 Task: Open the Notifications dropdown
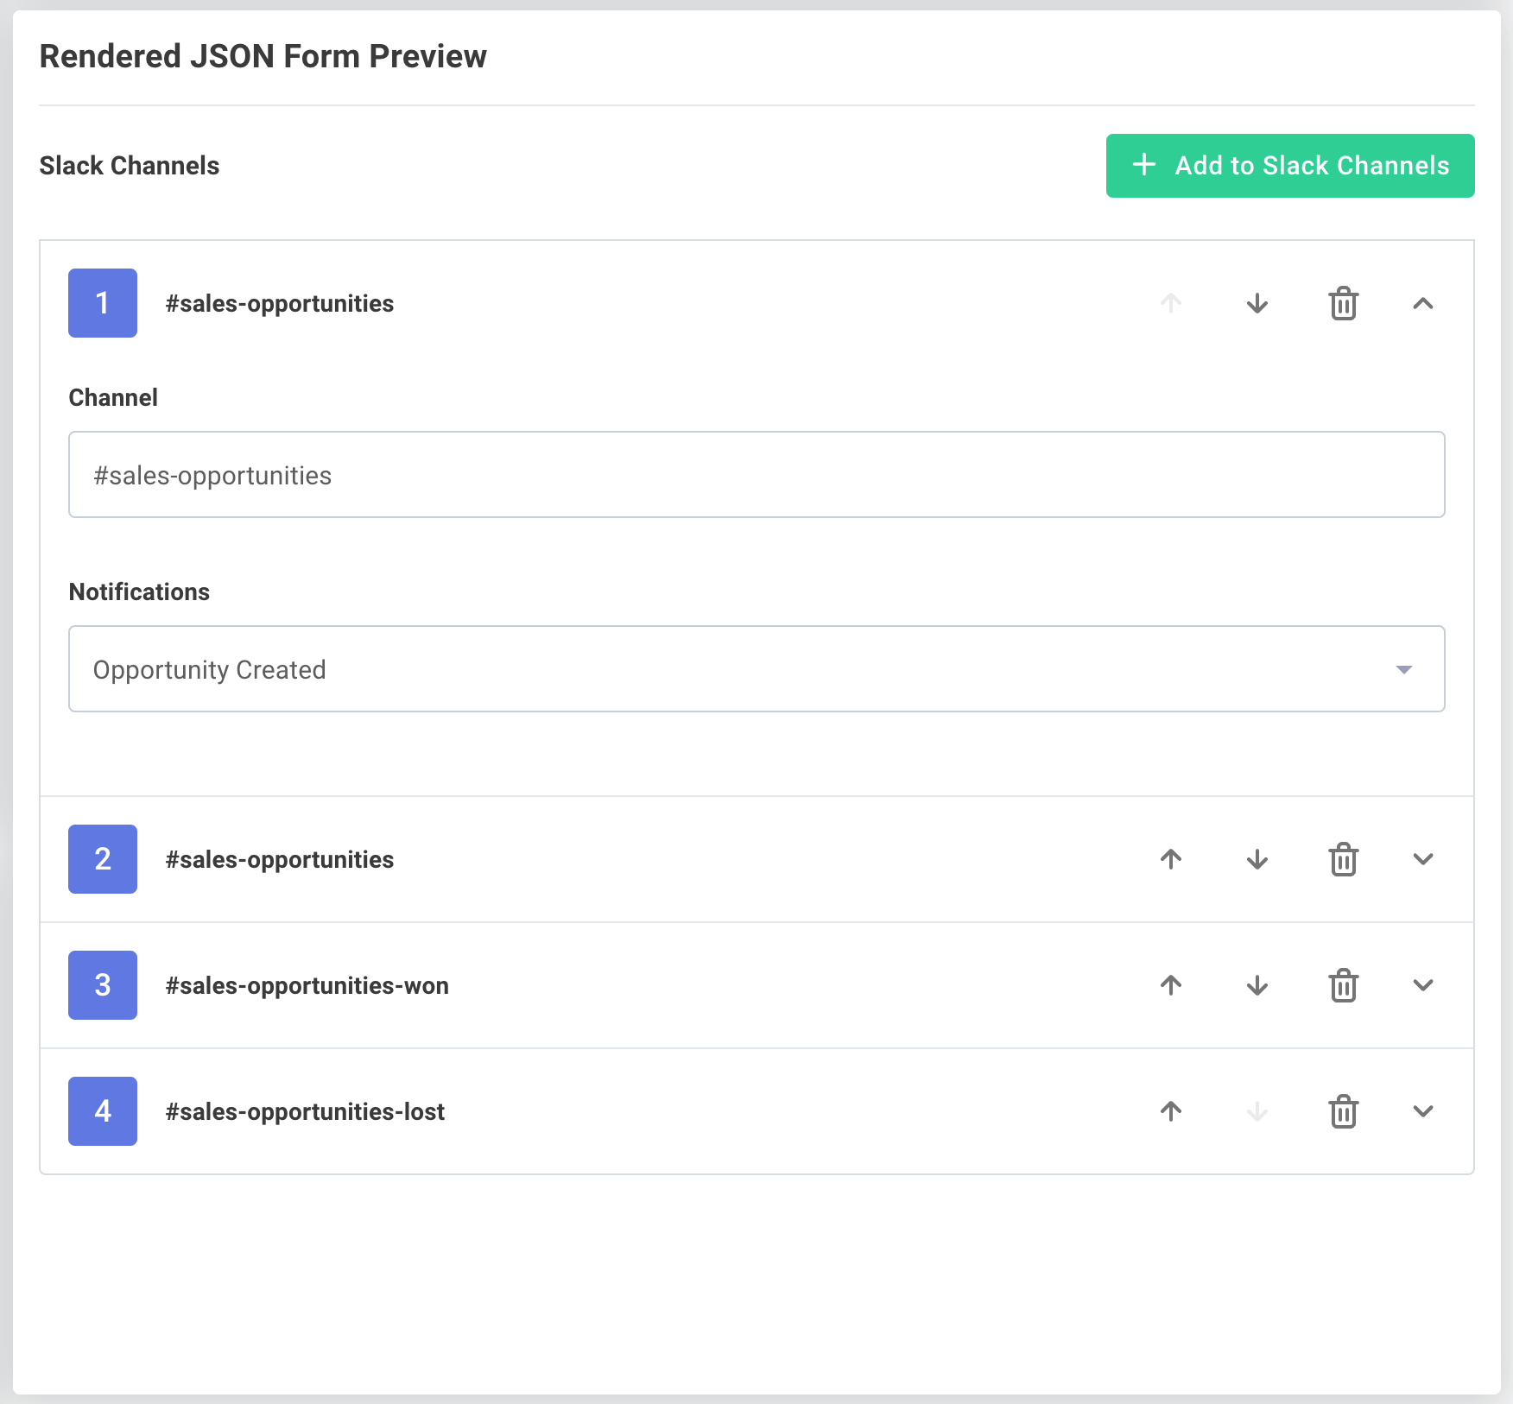756,669
